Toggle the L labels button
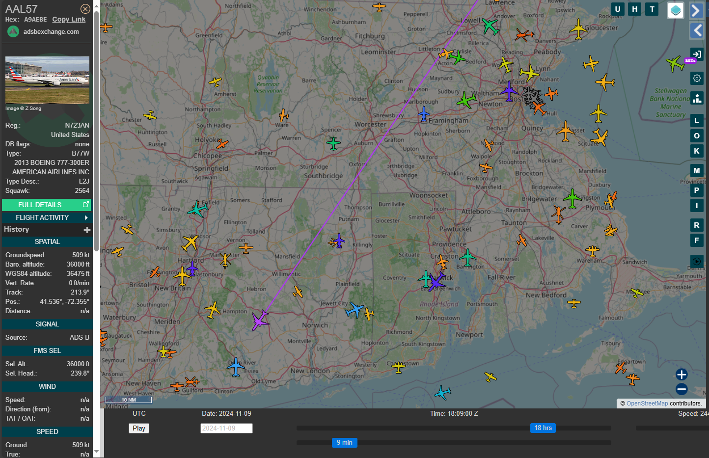The image size is (709, 458). pos(696,120)
